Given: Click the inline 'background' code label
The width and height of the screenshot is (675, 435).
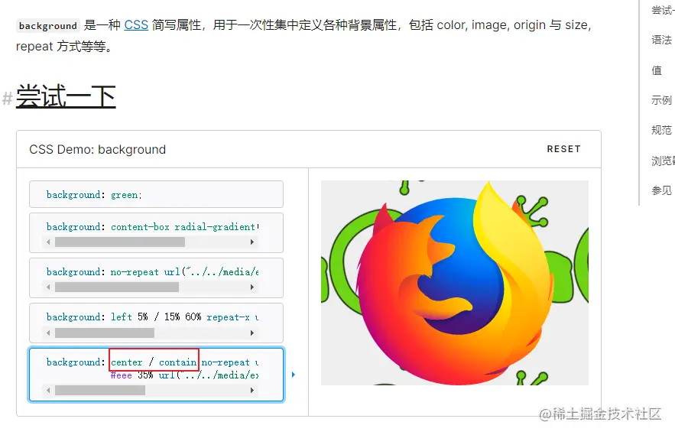Looking at the screenshot, I should click(48, 26).
